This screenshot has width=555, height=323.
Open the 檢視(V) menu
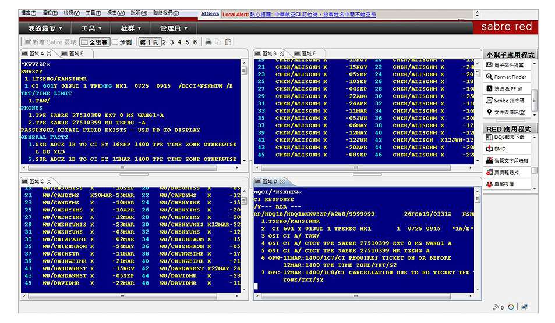coord(72,13)
